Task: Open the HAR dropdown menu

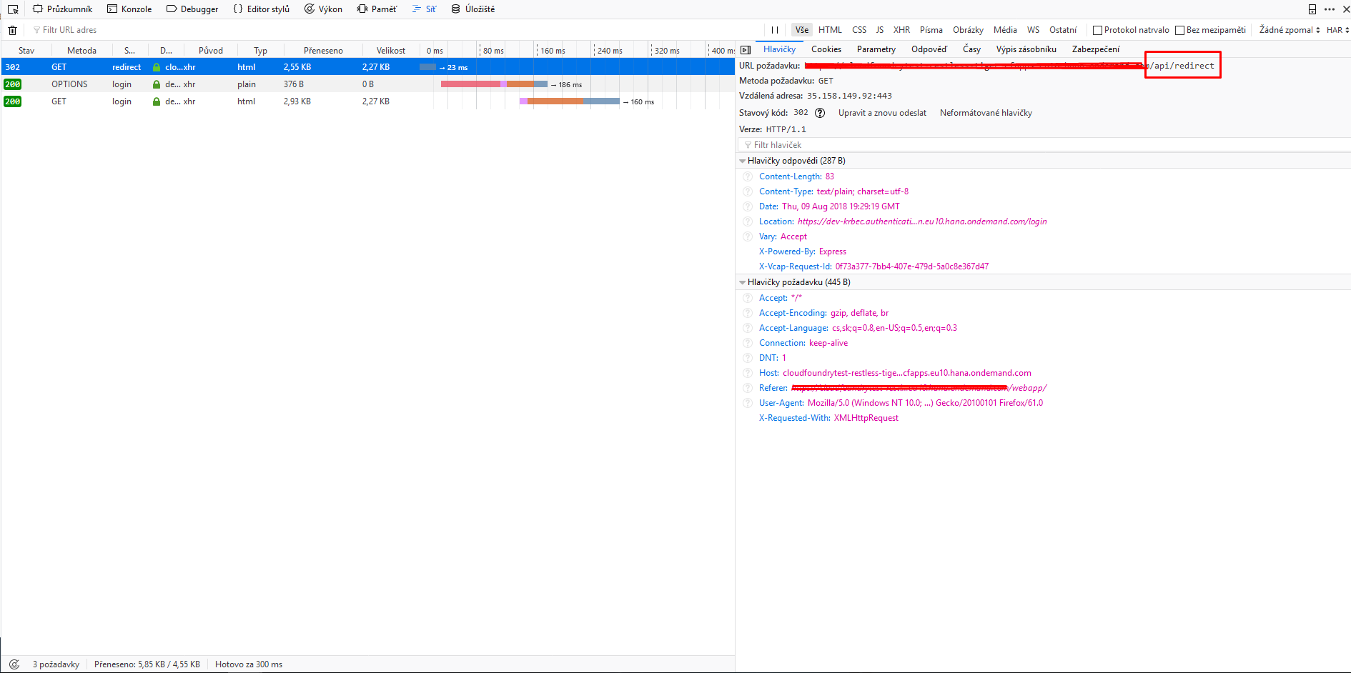Action: coord(1337,30)
